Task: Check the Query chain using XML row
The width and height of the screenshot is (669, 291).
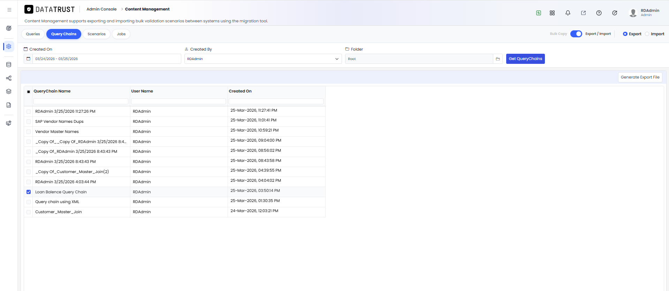Action: 29,202
